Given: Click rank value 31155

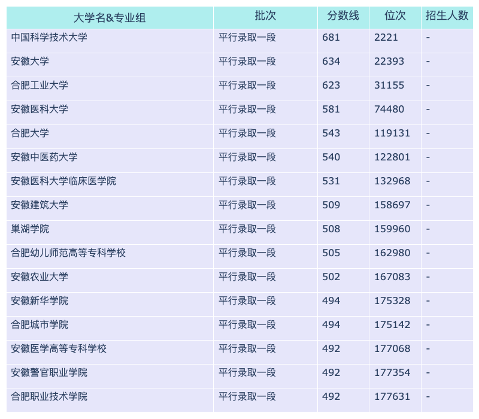Looking at the screenshot, I should [389, 85].
